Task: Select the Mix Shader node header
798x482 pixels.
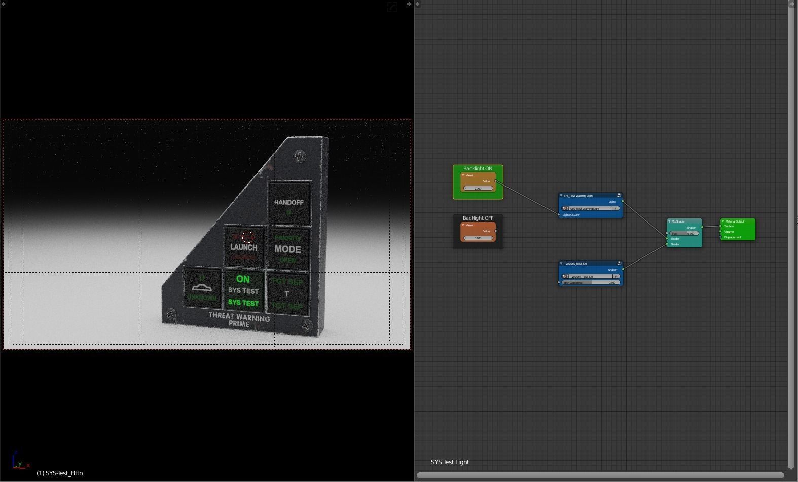Action: coord(684,221)
